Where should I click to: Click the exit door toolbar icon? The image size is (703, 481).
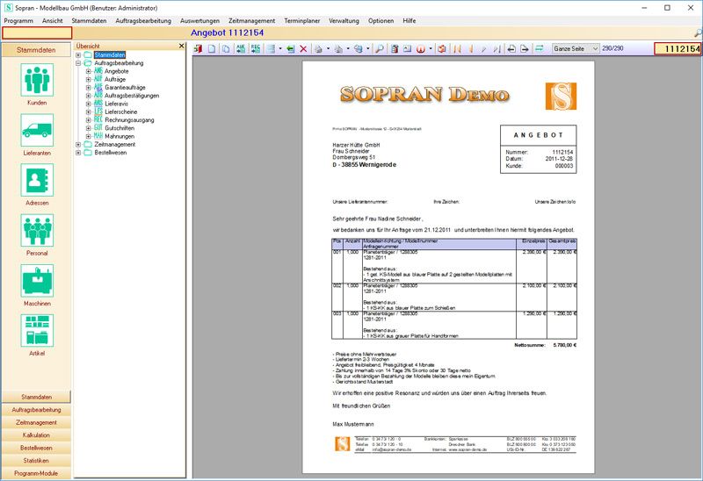click(x=199, y=49)
